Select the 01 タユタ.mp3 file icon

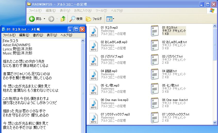pos(94,32)
